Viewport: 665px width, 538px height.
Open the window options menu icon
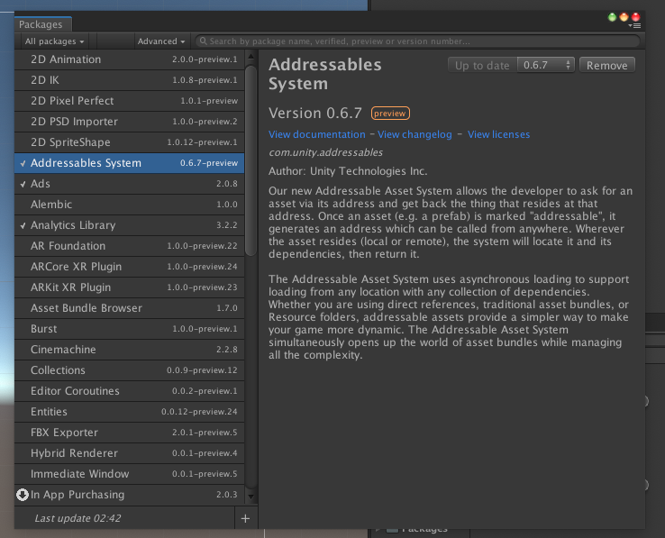tap(635, 26)
